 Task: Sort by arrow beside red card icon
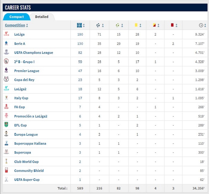[x=176, y=25]
